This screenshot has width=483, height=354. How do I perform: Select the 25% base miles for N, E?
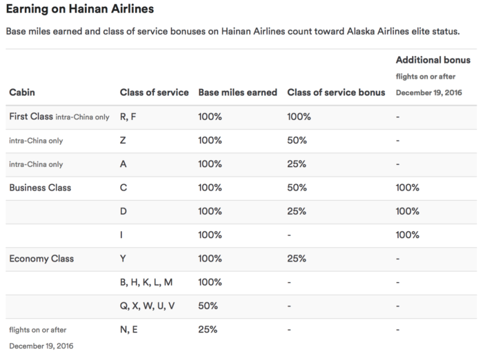coord(208,330)
